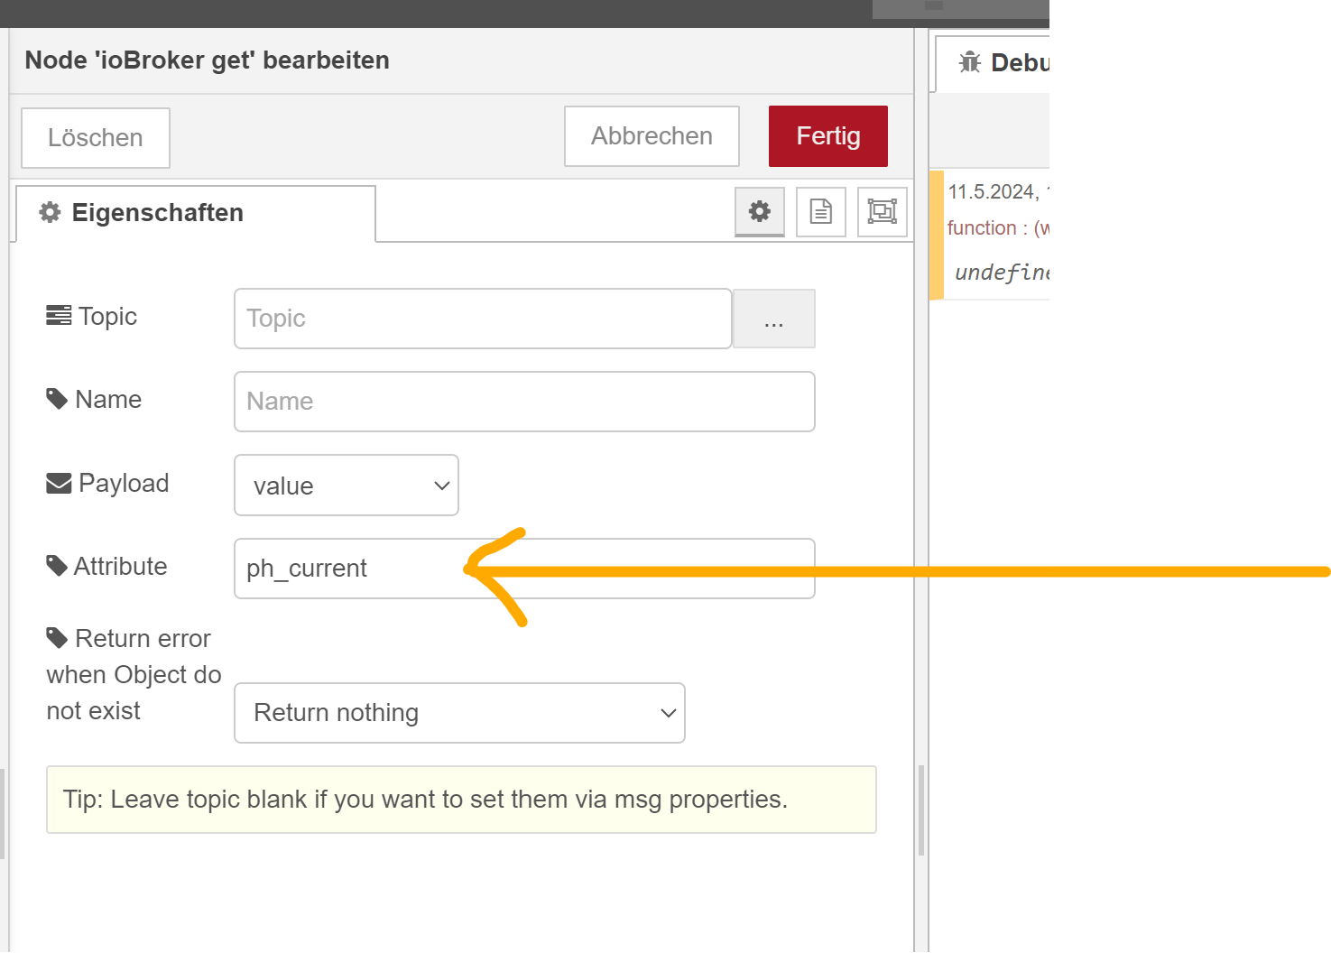This screenshot has width=1331, height=953.
Task: Focus the Topic input field
Action: coord(483,319)
